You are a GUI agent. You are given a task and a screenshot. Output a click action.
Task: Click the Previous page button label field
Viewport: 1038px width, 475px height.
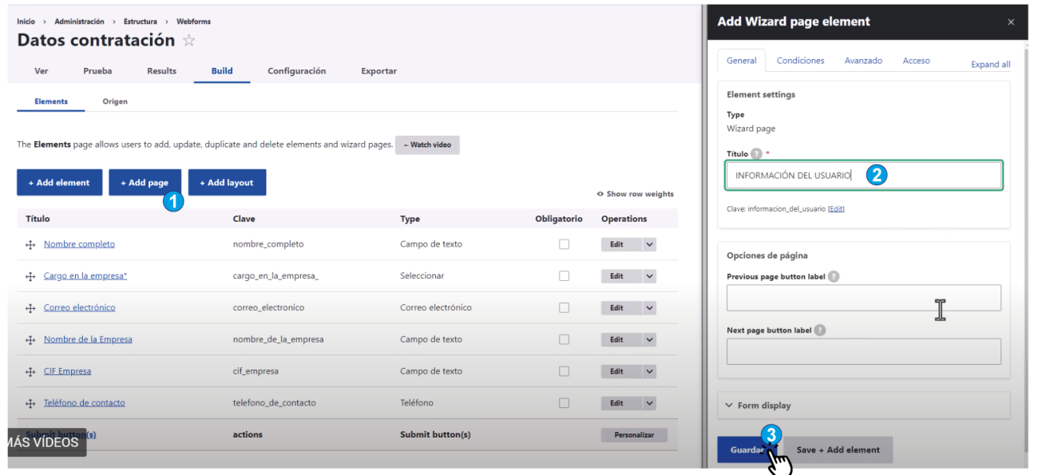(864, 298)
